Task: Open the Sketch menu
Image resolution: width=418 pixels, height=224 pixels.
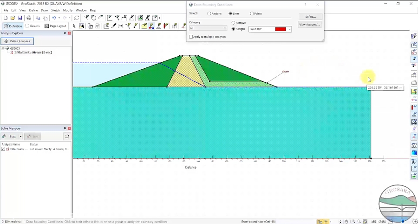Action: [55, 10]
